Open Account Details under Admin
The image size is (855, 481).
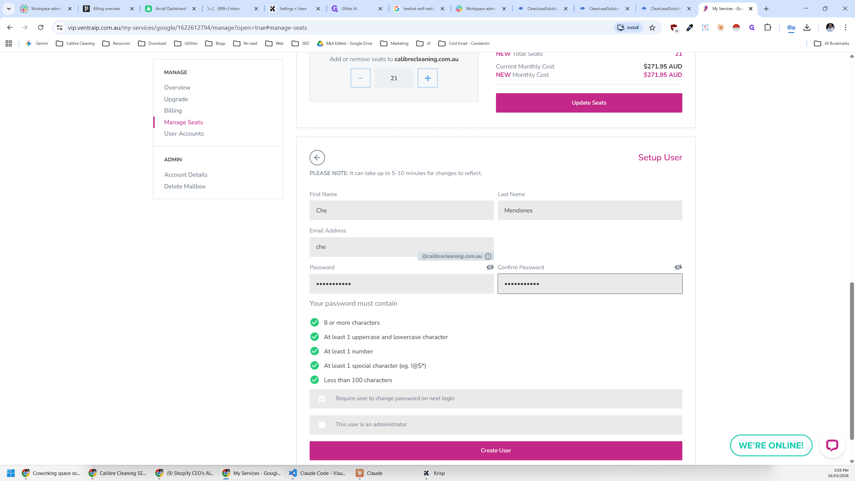coord(186,175)
